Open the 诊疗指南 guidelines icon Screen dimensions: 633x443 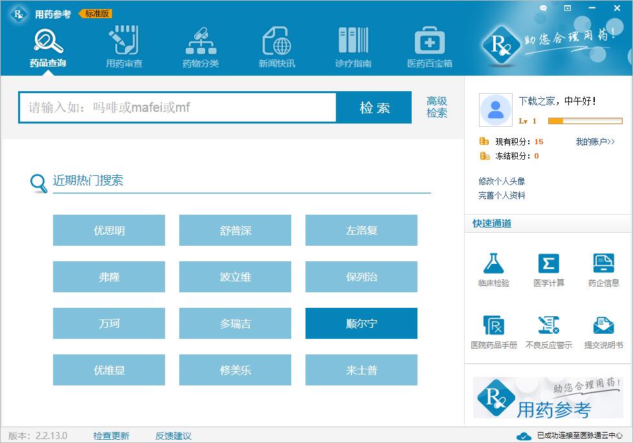[353, 41]
